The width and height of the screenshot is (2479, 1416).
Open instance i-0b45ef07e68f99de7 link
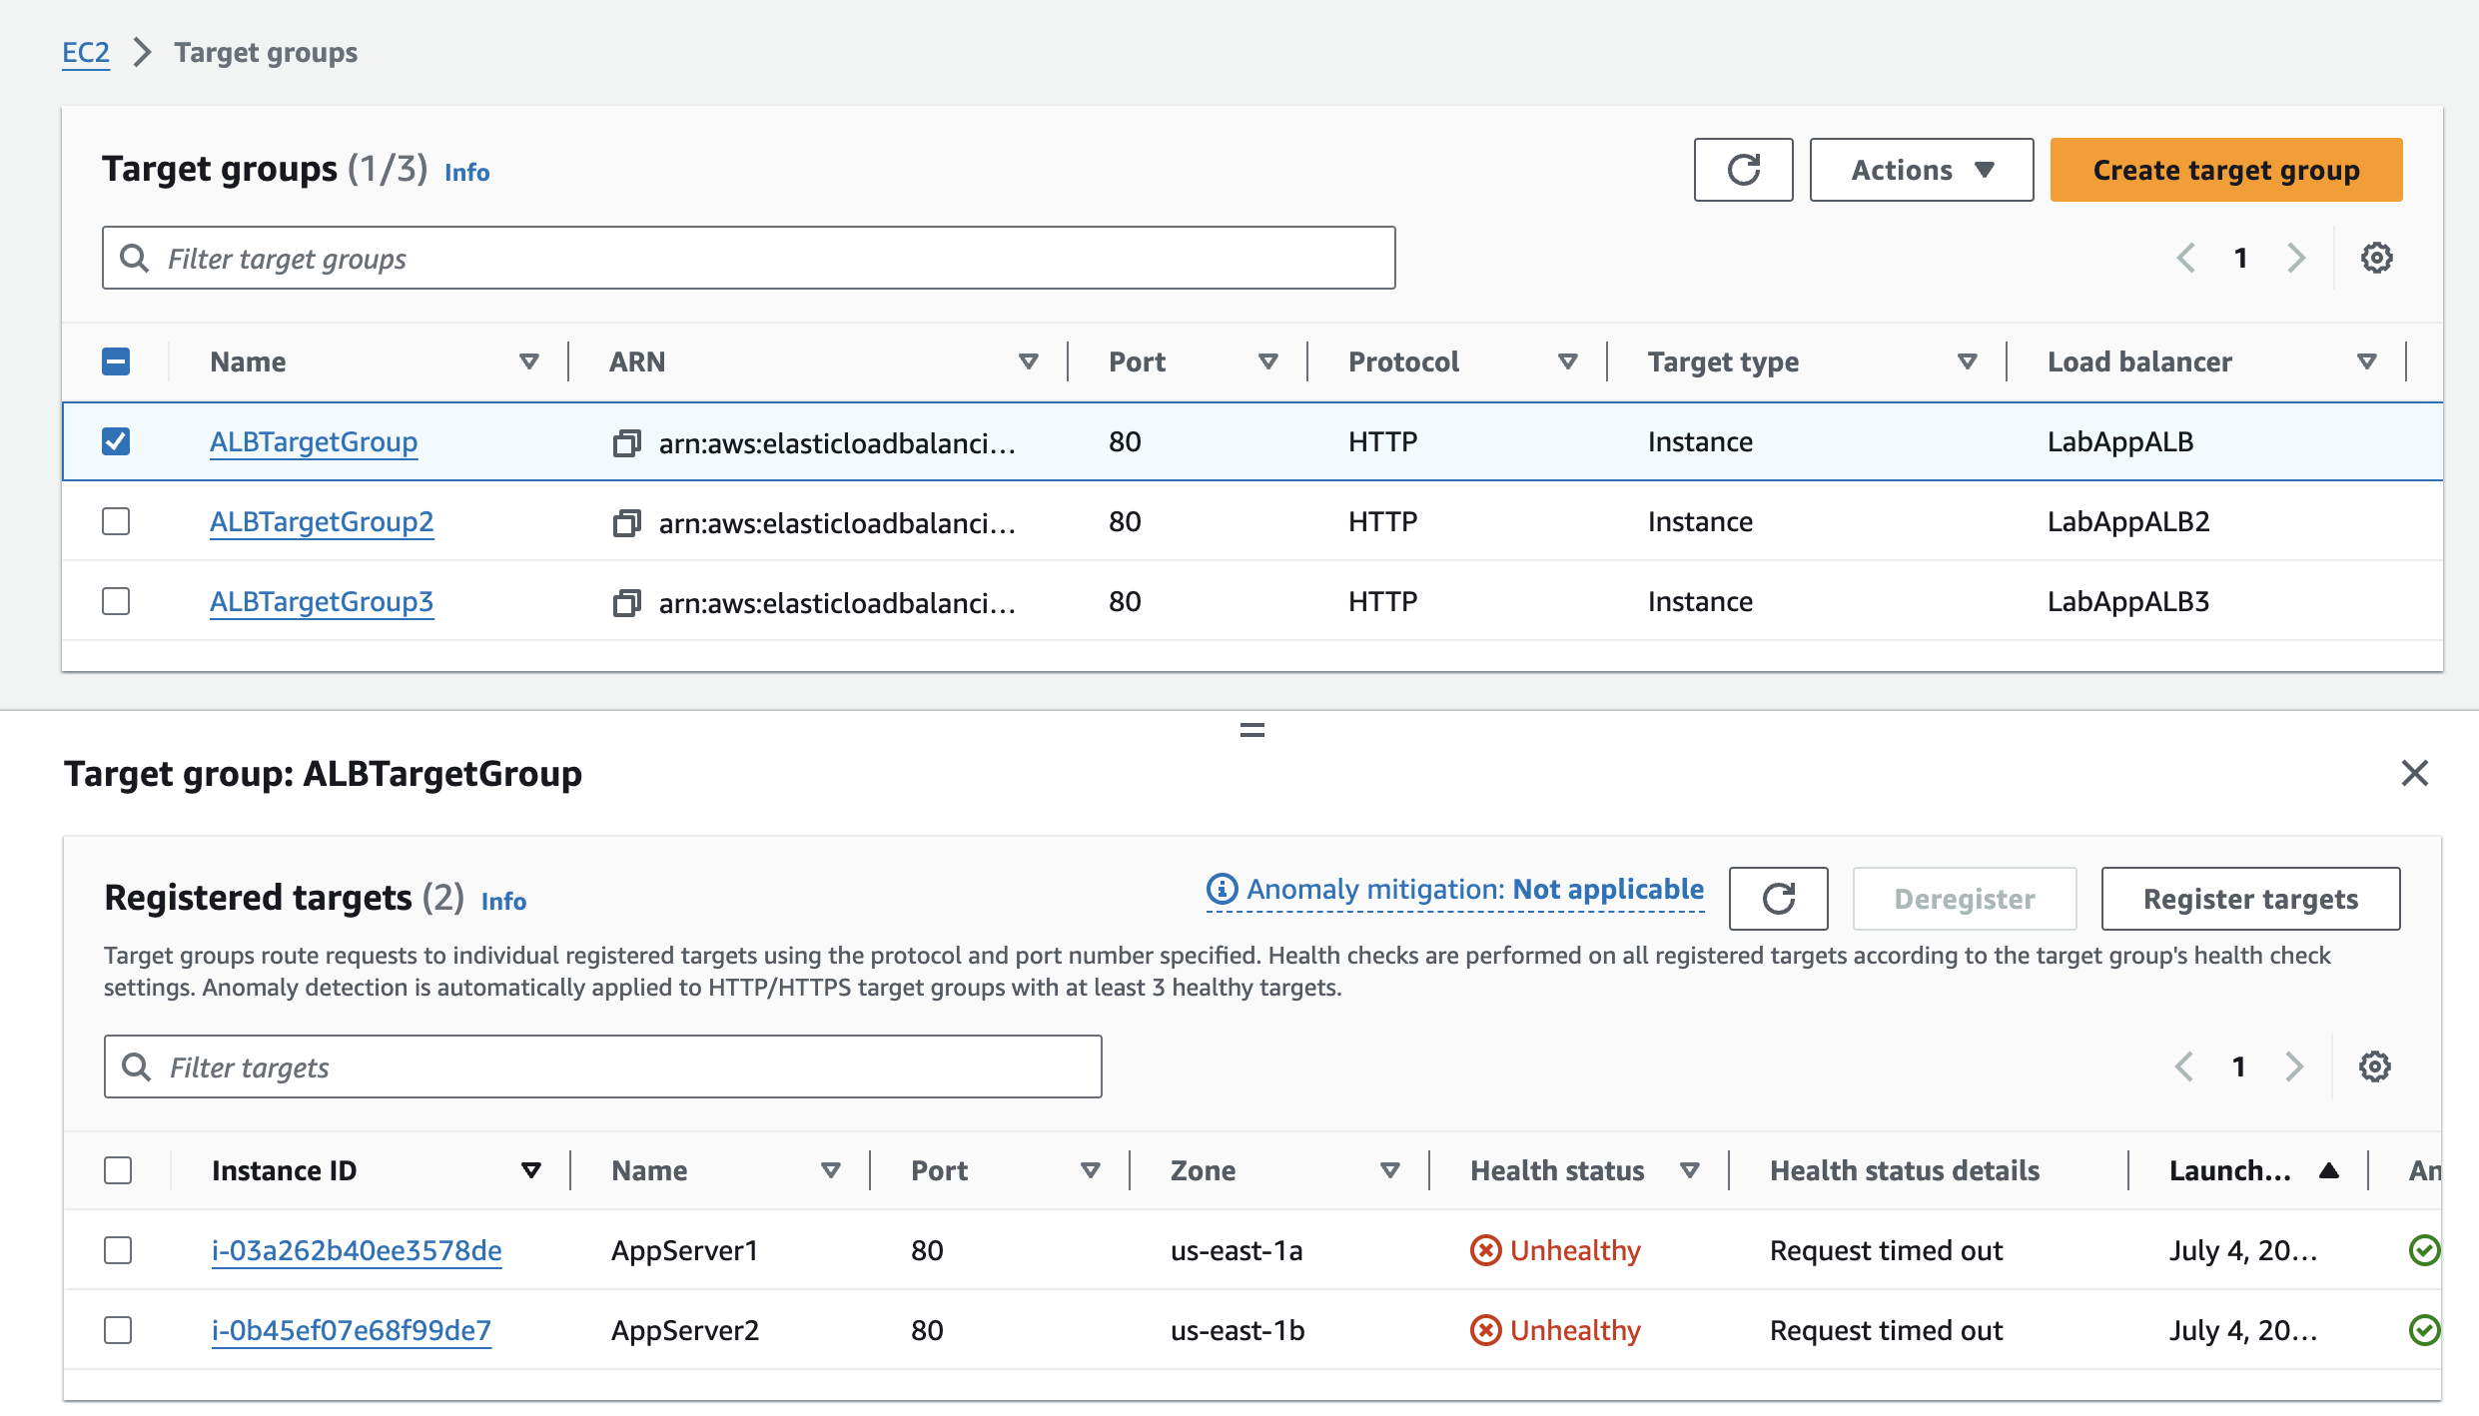[x=351, y=1330]
